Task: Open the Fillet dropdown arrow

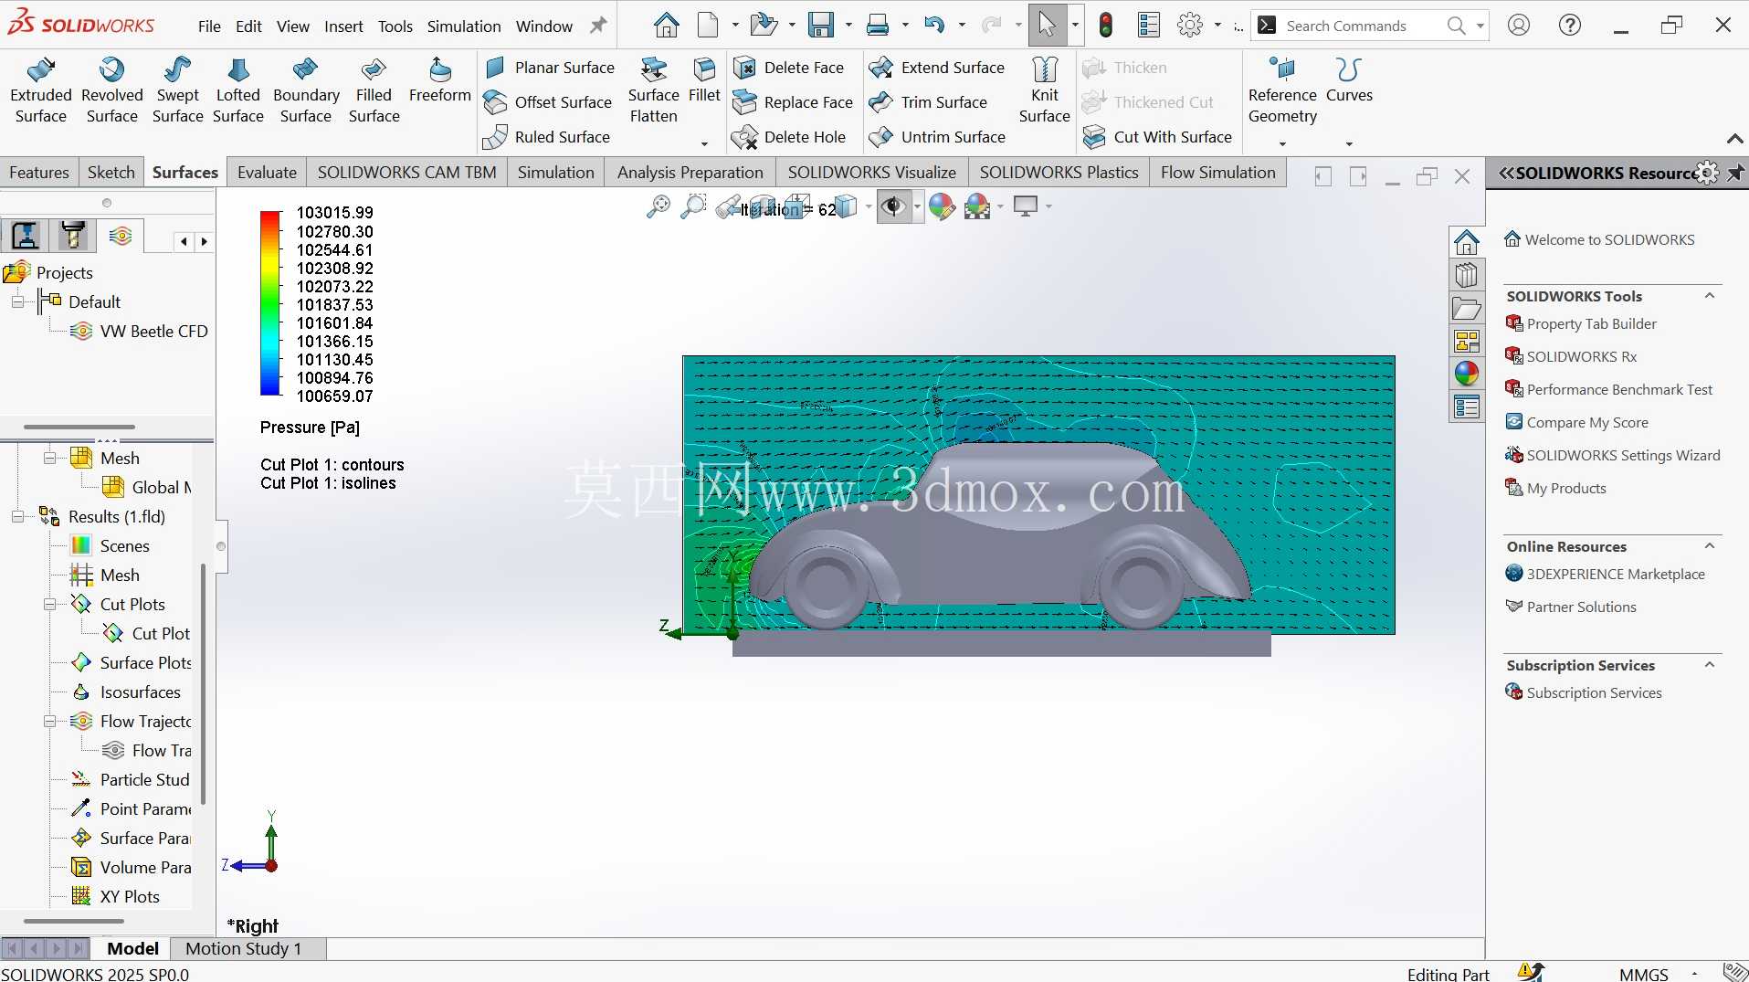Action: coord(704,143)
